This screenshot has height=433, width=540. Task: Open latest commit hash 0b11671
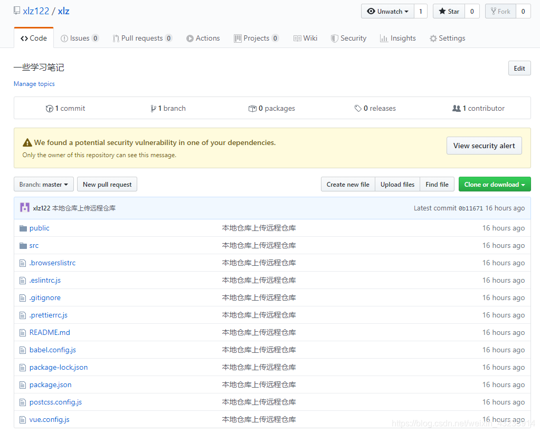(471, 208)
